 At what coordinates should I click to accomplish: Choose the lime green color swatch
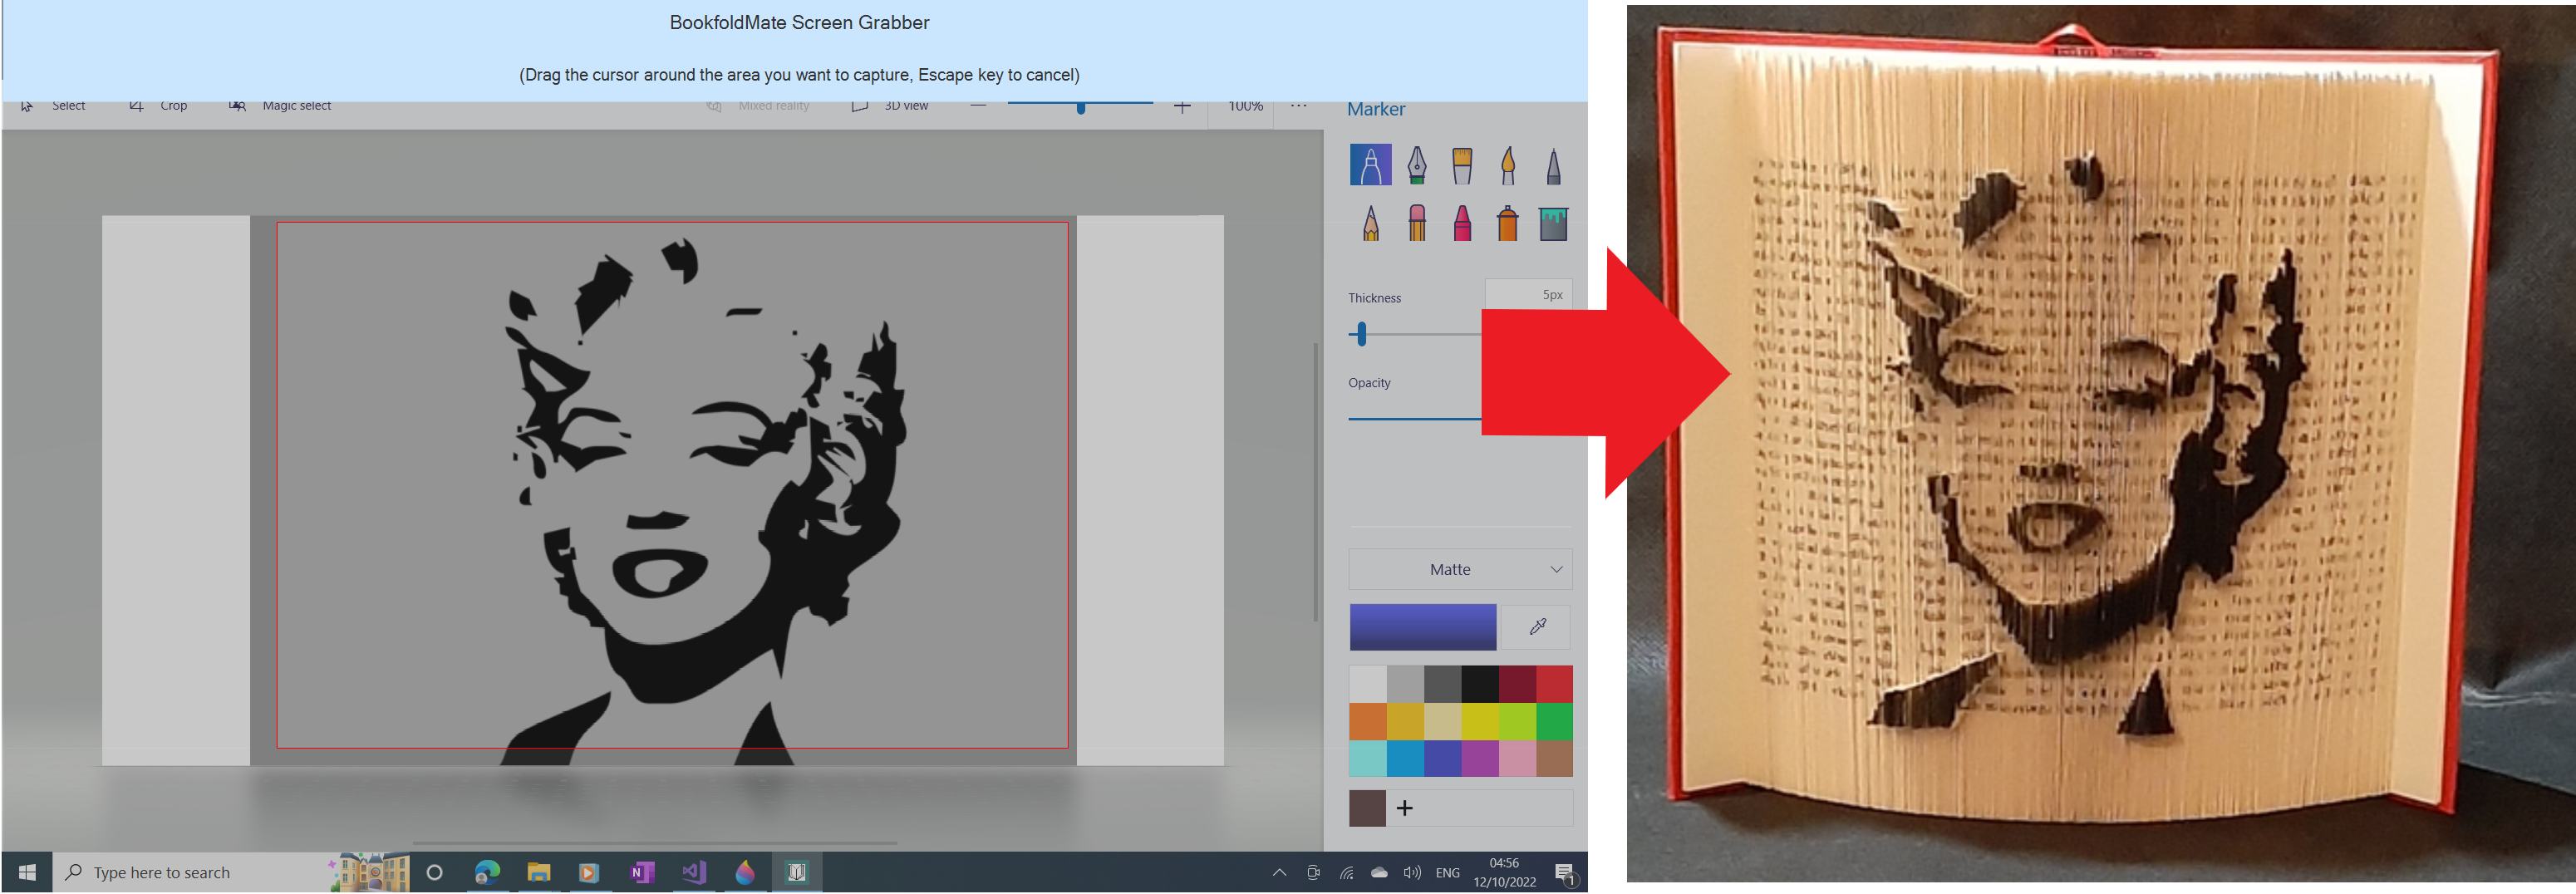click(x=1516, y=721)
